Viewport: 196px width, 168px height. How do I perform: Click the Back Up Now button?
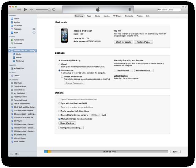coord(123,71)
